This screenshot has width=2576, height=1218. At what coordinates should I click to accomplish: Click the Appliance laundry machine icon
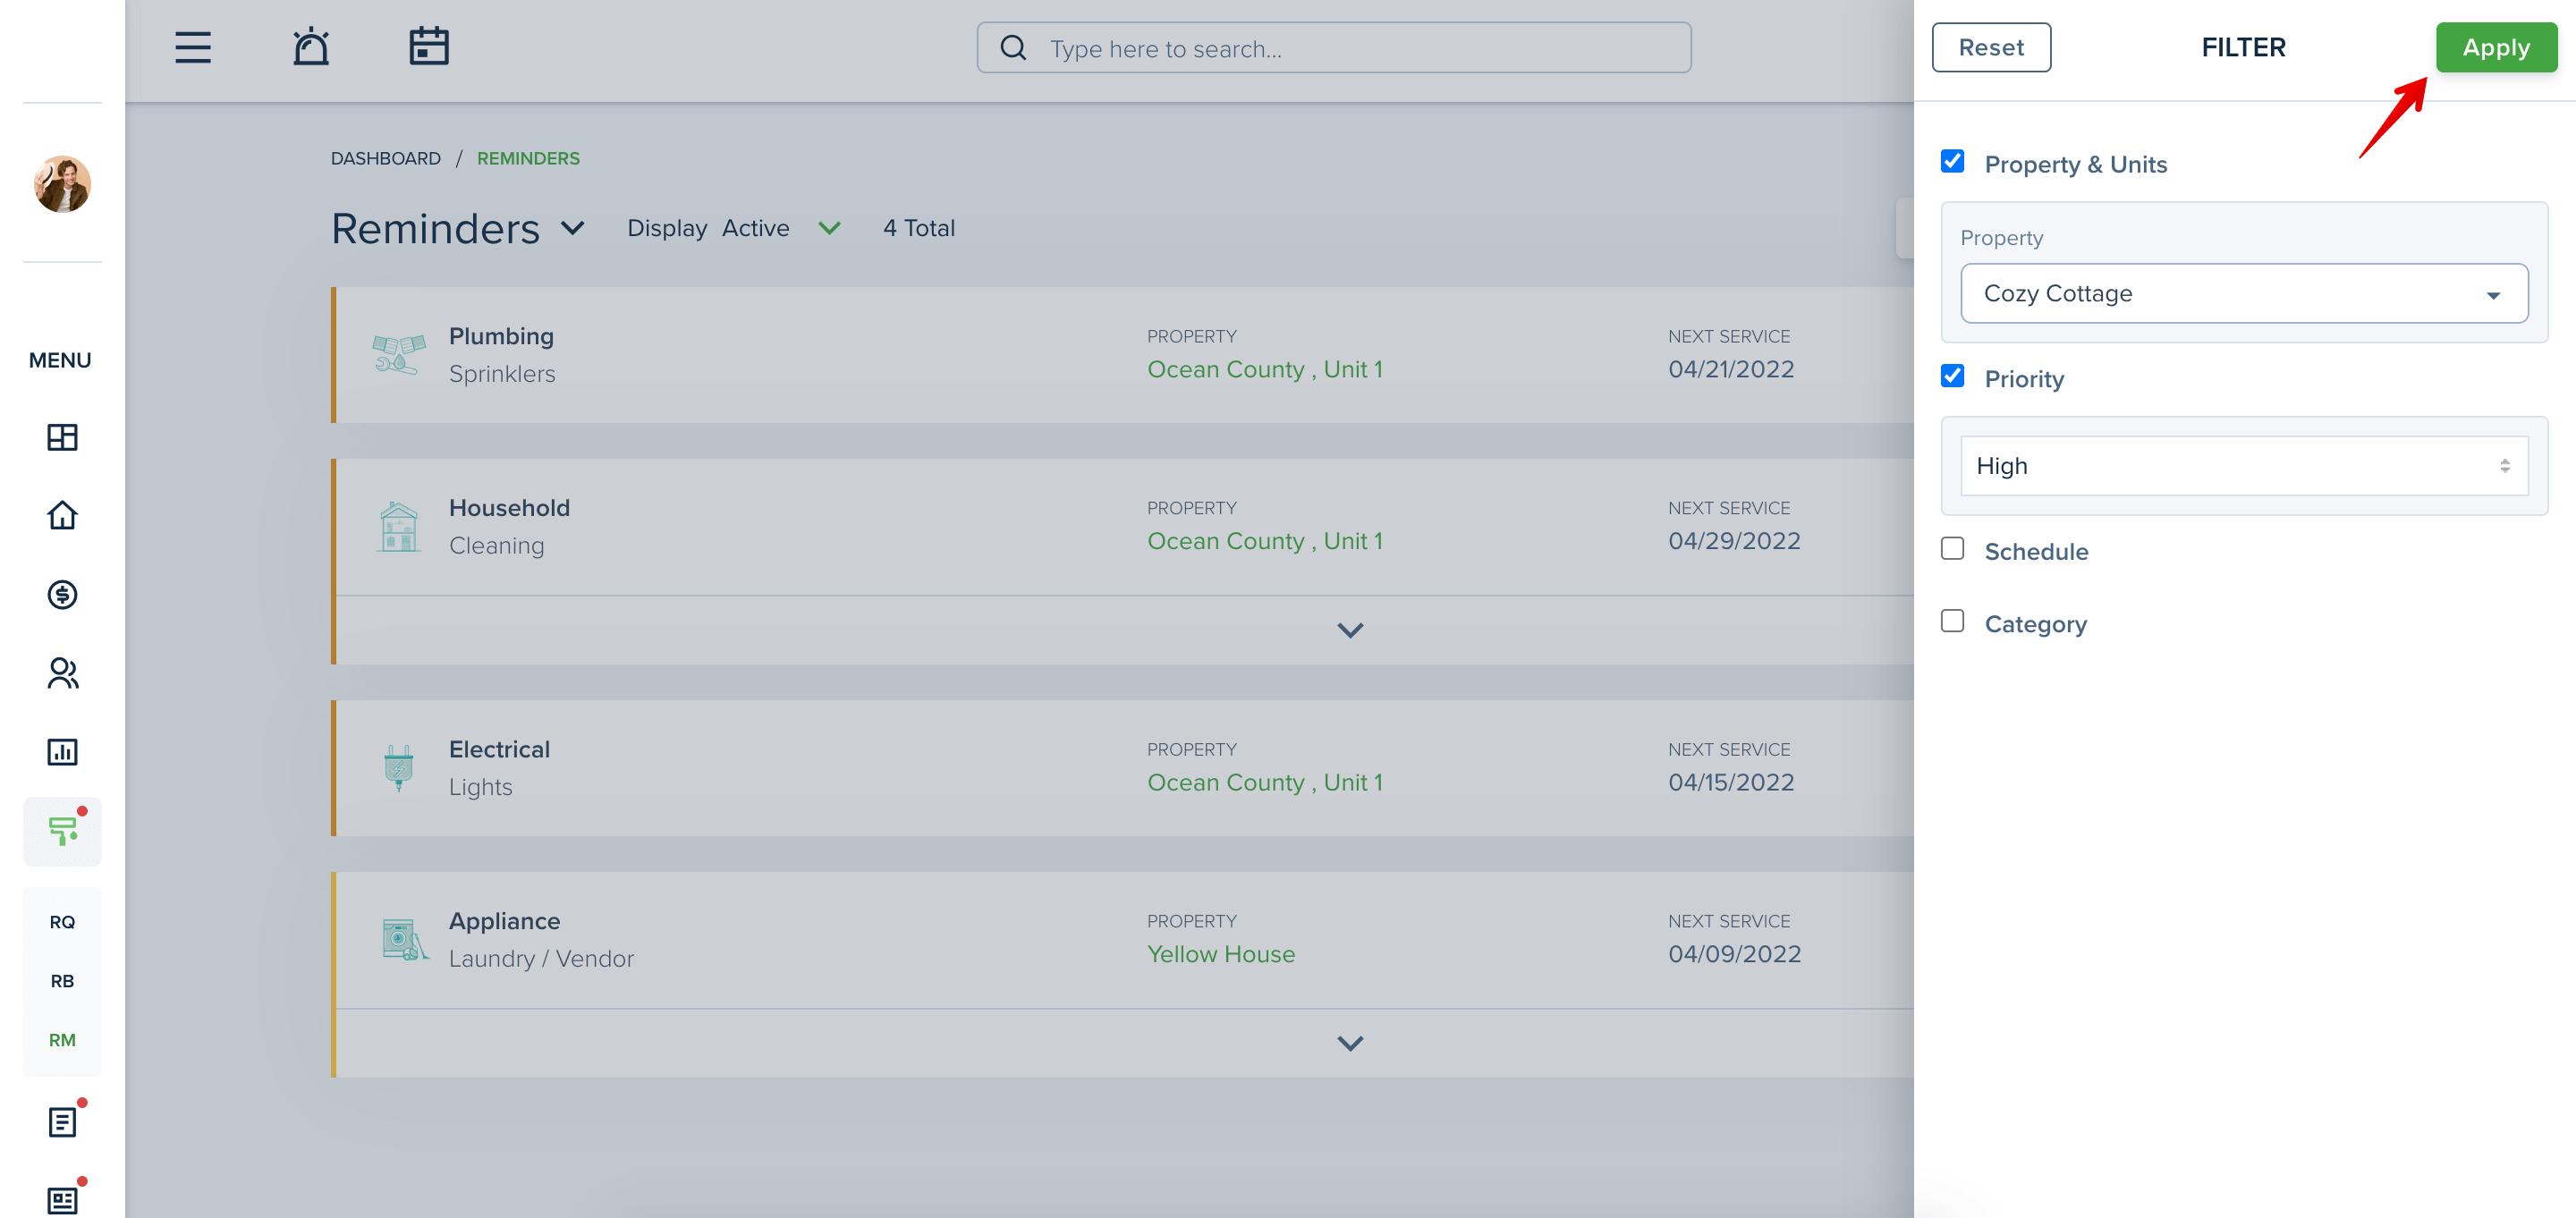point(404,939)
